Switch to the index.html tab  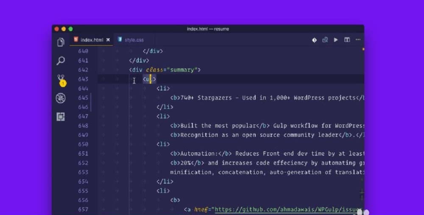[92, 40]
